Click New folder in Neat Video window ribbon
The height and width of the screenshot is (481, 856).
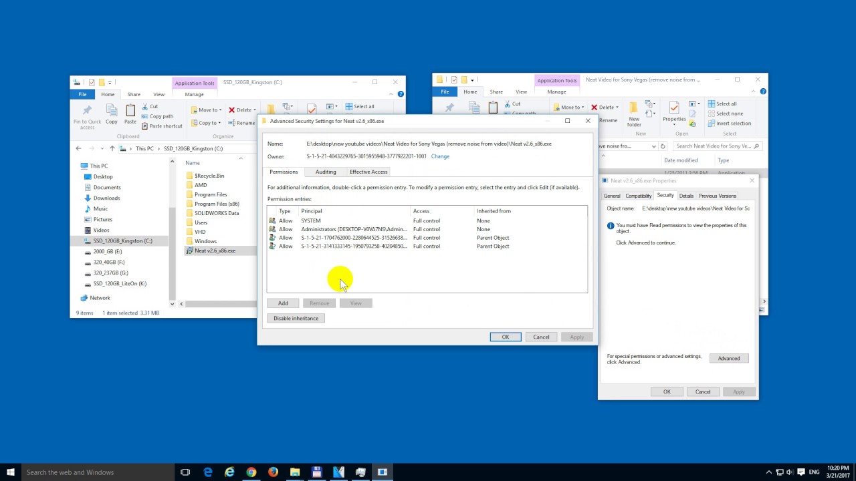(x=634, y=114)
